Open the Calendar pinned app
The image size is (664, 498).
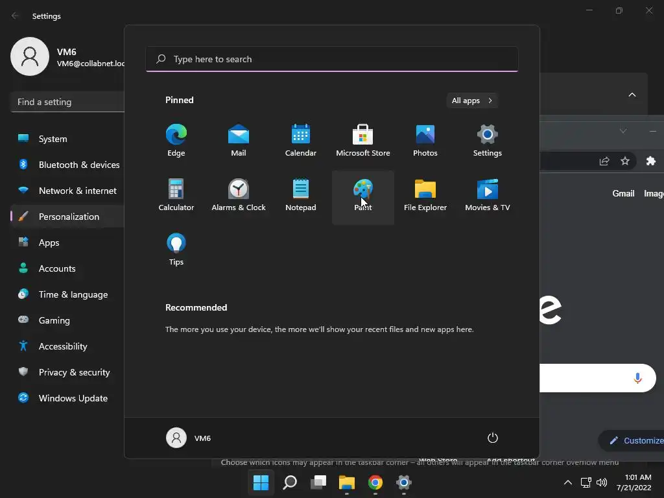coord(301,141)
